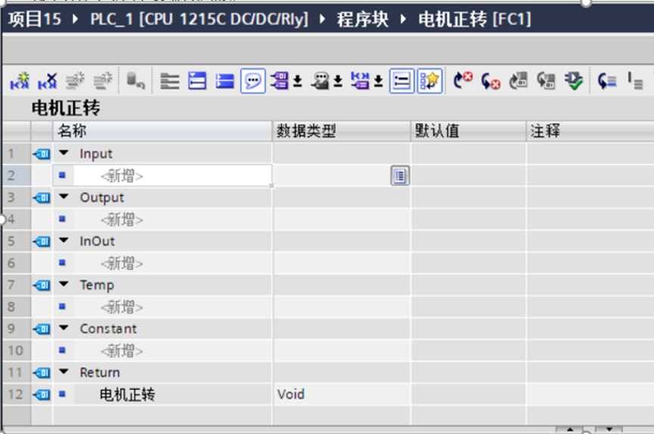The height and width of the screenshot is (434, 654).
Task: Click the Go to next error icon
Action: coord(463,81)
